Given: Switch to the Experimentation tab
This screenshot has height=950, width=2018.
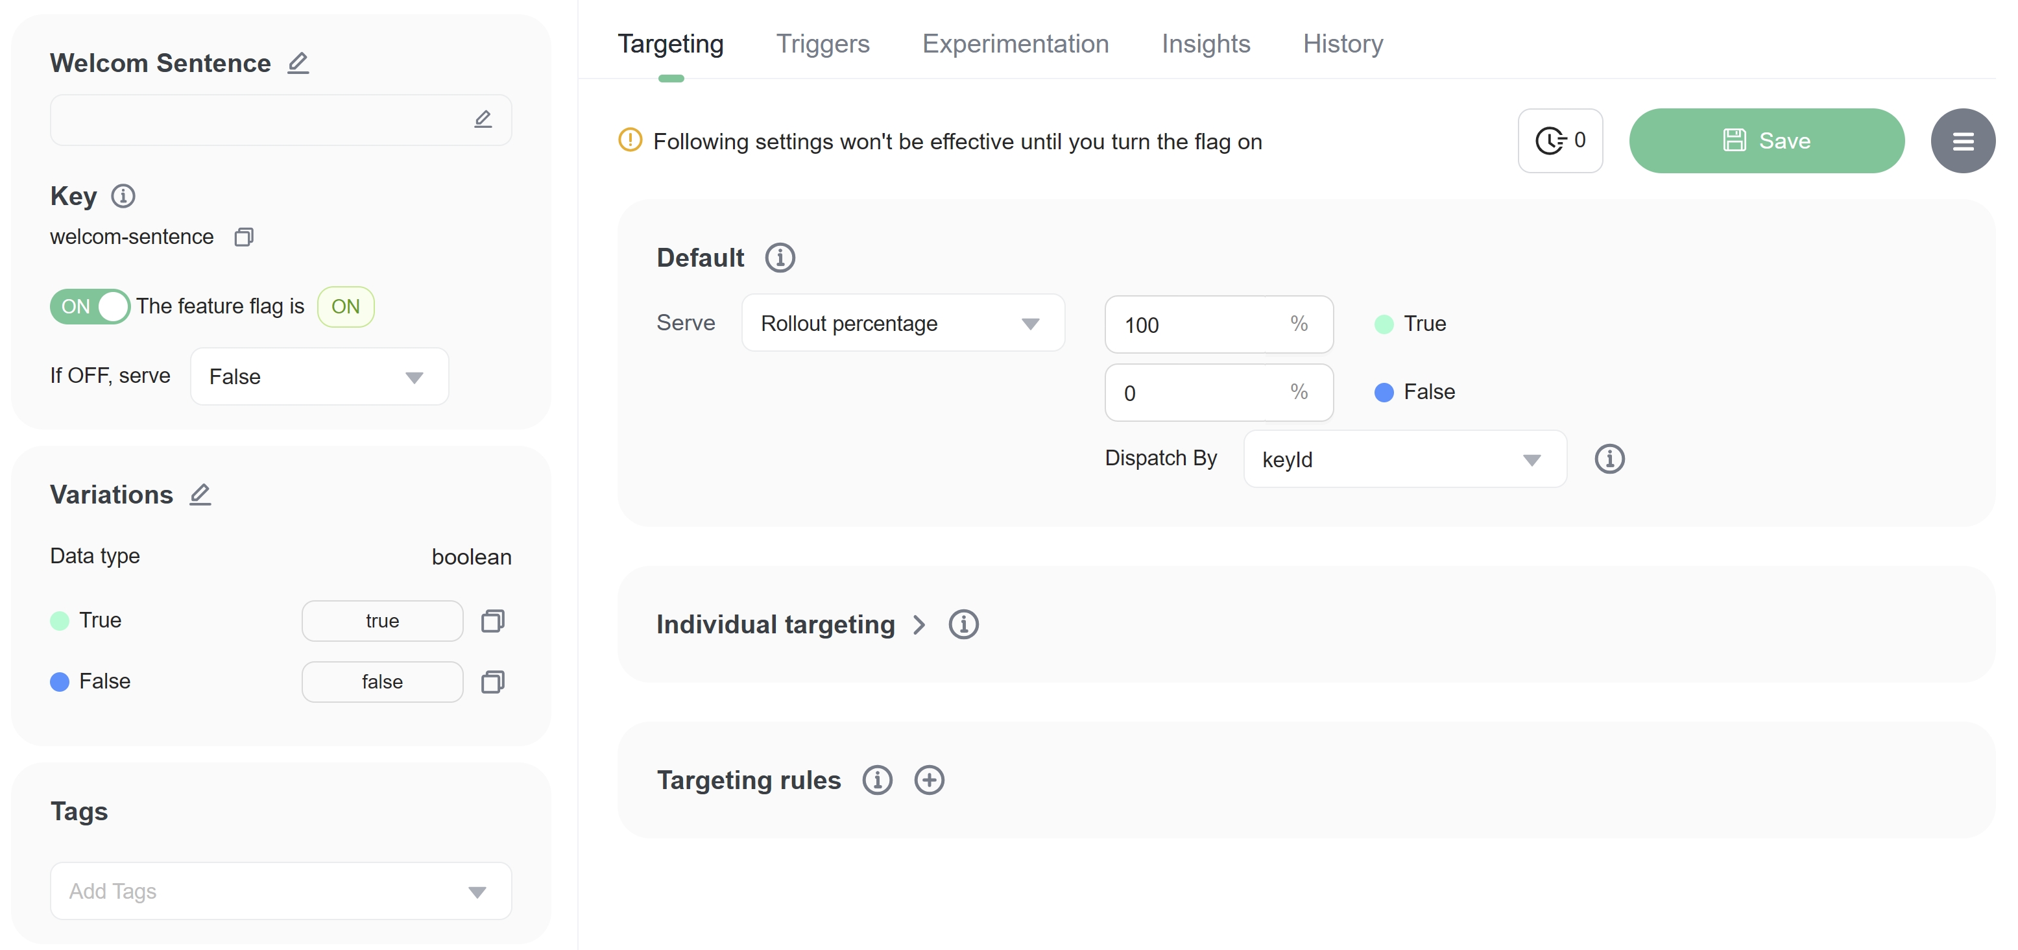Looking at the screenshot, I should (1015, 44).
